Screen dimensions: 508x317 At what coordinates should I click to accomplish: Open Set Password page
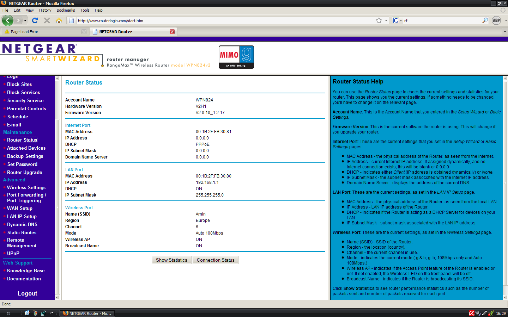(x=22, y=164)
